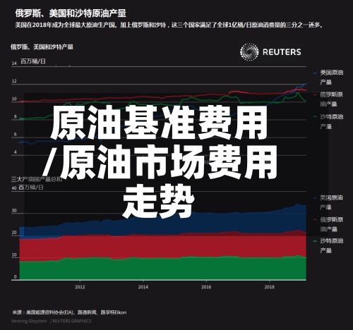Click the 2014 year label on the x-axis
The height and width of the screenshot is (330, 353).
[x=143, y=287]
